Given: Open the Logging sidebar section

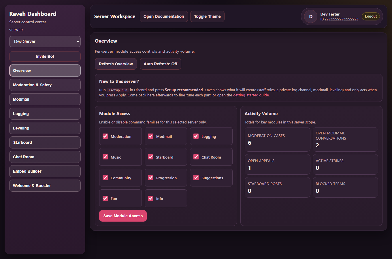Looking at the screenshot, I should [x=45, y=114].
